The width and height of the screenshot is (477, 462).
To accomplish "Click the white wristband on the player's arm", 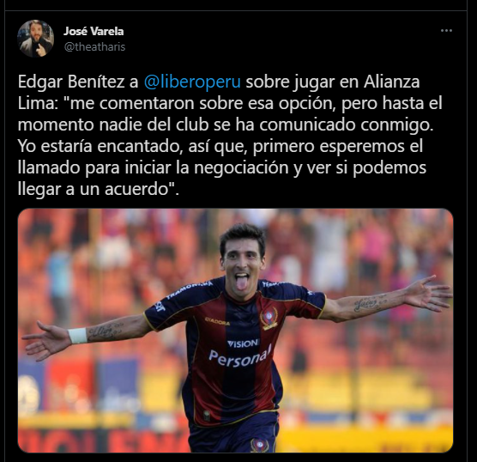I will [77, 336].
